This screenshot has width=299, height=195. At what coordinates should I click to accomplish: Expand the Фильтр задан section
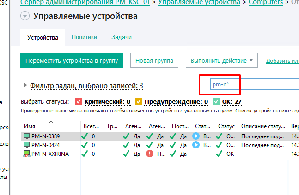[x=25, y=85]
